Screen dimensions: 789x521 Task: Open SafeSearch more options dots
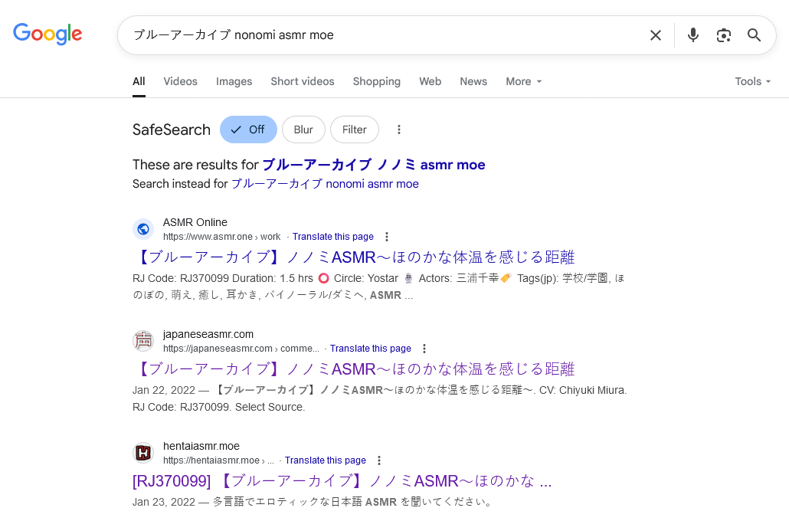(x=399, y=130)
